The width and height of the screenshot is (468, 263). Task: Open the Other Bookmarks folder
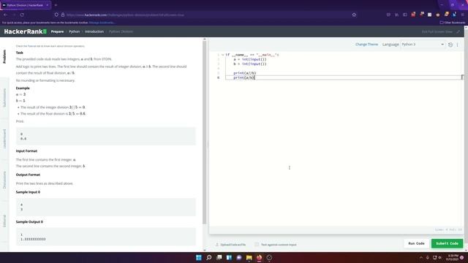[x=453, y=23]
